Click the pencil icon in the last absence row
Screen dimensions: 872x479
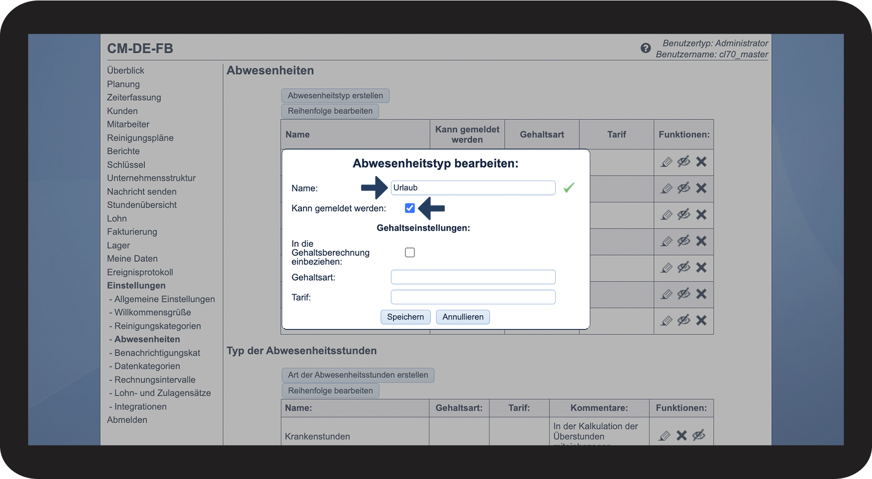click(x=667, y=321)
